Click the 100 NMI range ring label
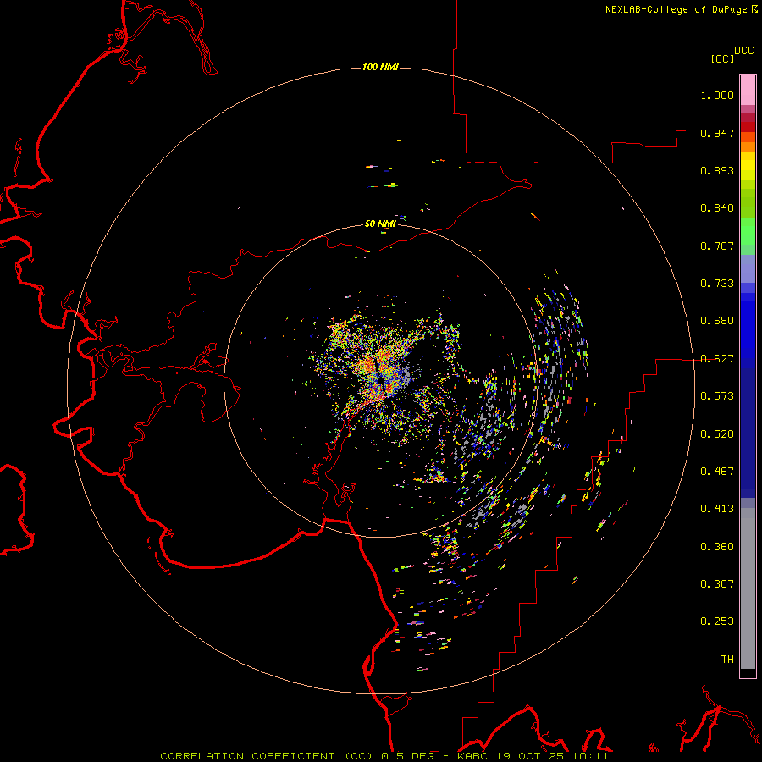Screen dimensions: 762x762 [x=380, y=67]
